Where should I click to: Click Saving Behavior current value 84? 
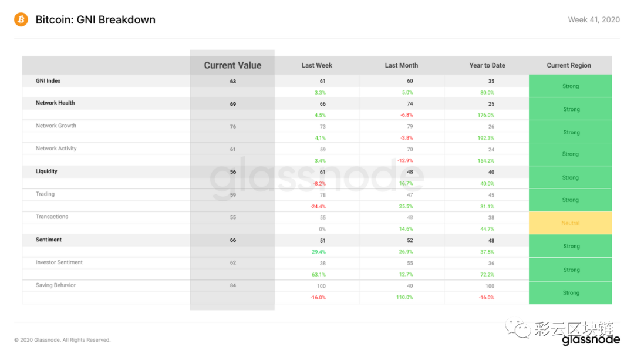[233, 285]
